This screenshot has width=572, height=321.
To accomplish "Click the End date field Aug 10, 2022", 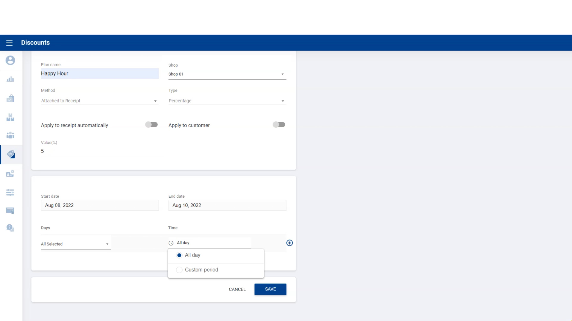I will coord(227,205).
